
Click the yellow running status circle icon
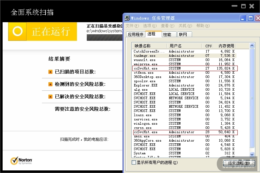pos(17,31)
